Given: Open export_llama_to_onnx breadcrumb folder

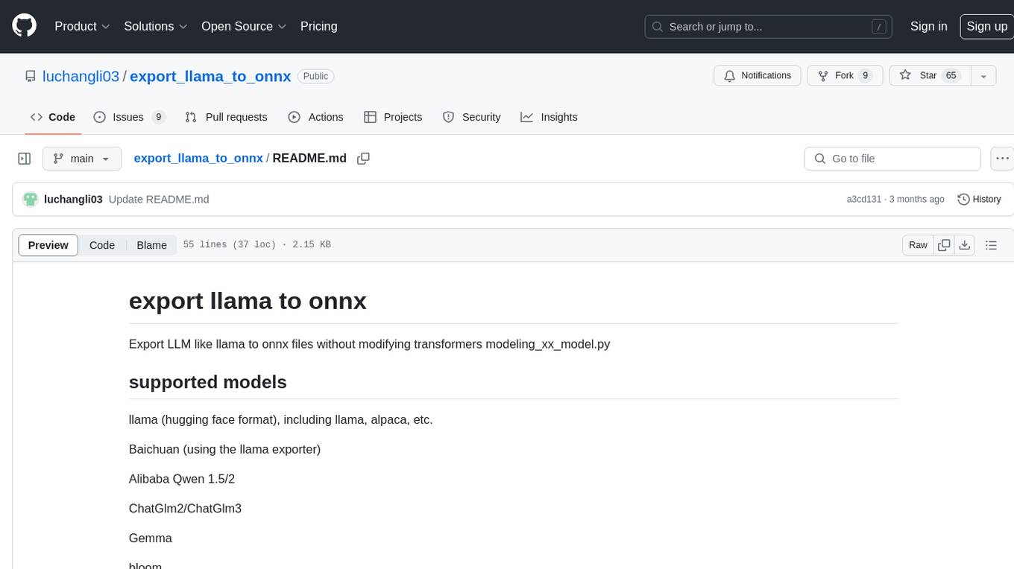Looking at the screenshot, I should tap(198, 159).
